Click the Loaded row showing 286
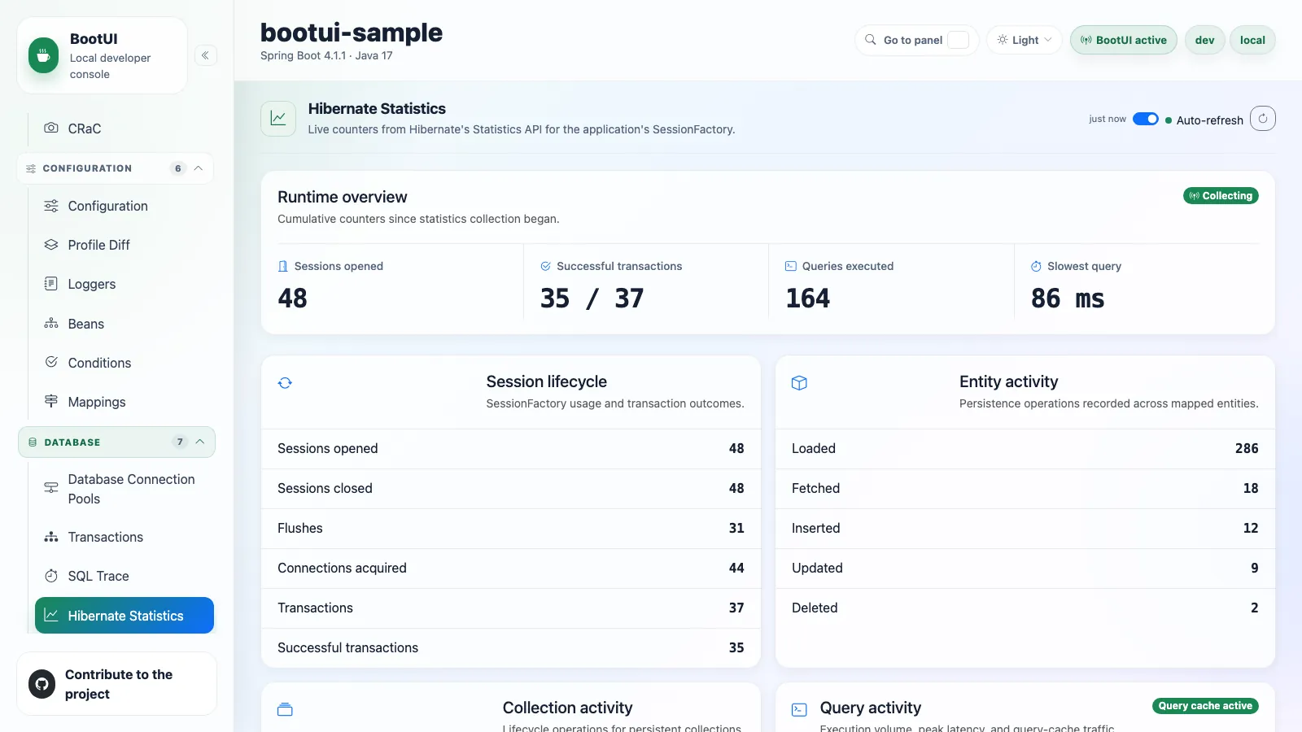This screenshot has height=732, width=1302. pyautogui.click(x=1025, y=449)
